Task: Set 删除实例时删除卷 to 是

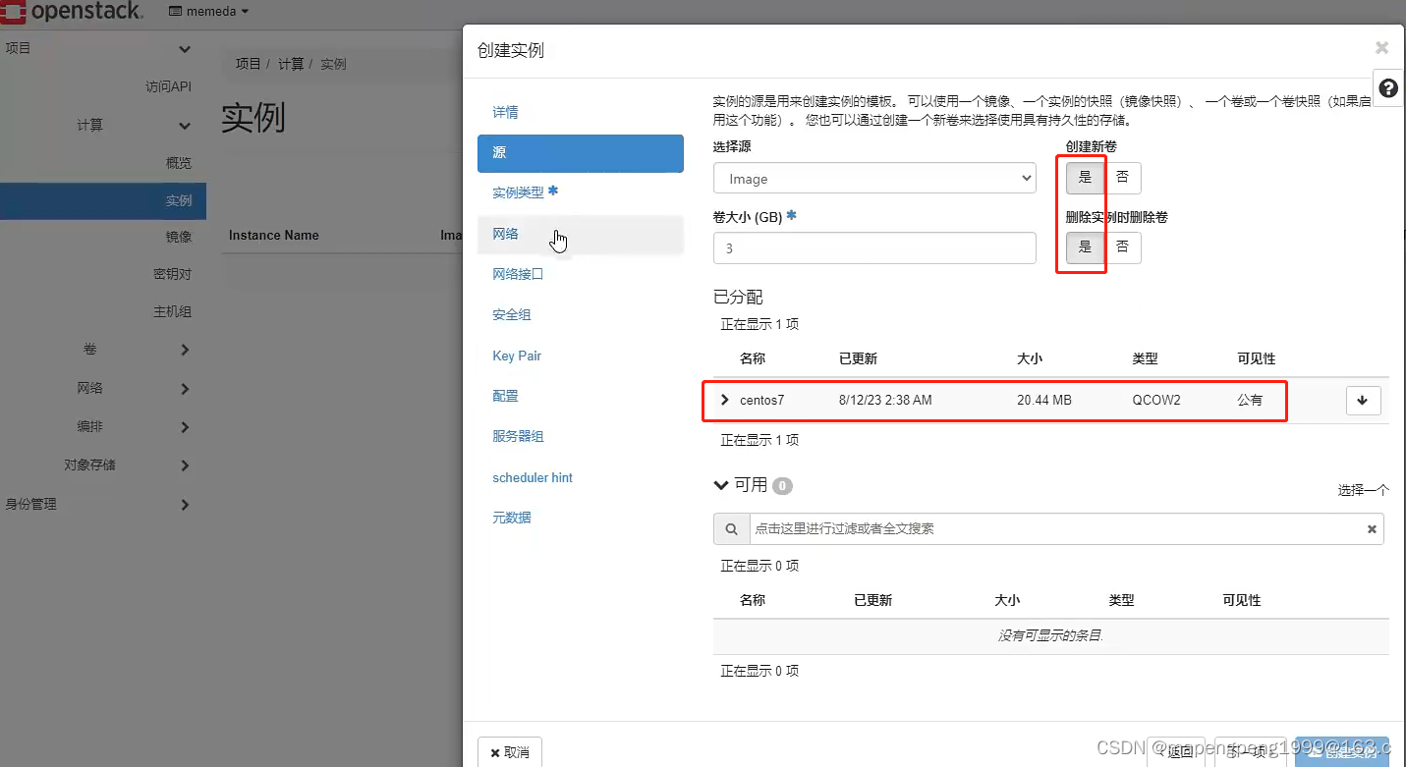Action: click(1085, 247)
